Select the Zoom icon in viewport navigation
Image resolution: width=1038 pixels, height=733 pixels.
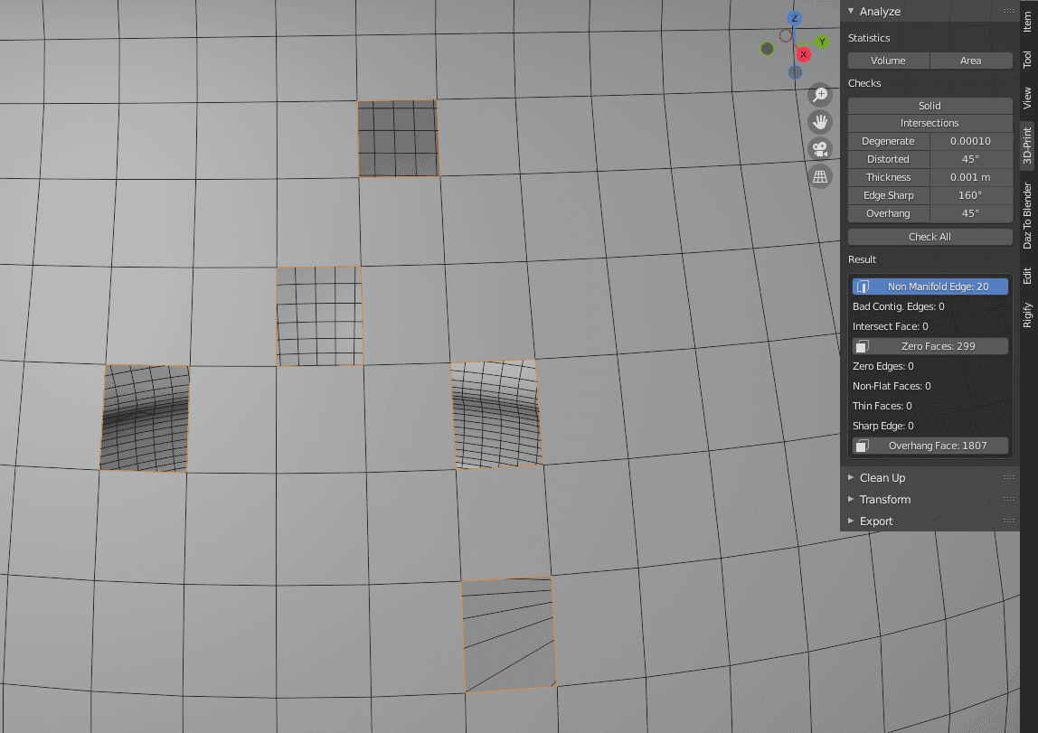tap(819, 94)
